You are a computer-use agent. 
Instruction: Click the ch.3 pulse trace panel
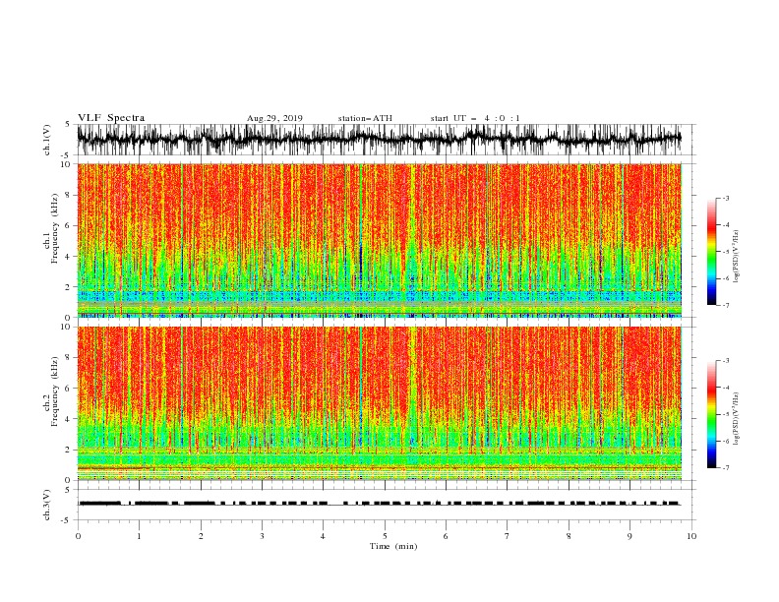tap(387, 505)
